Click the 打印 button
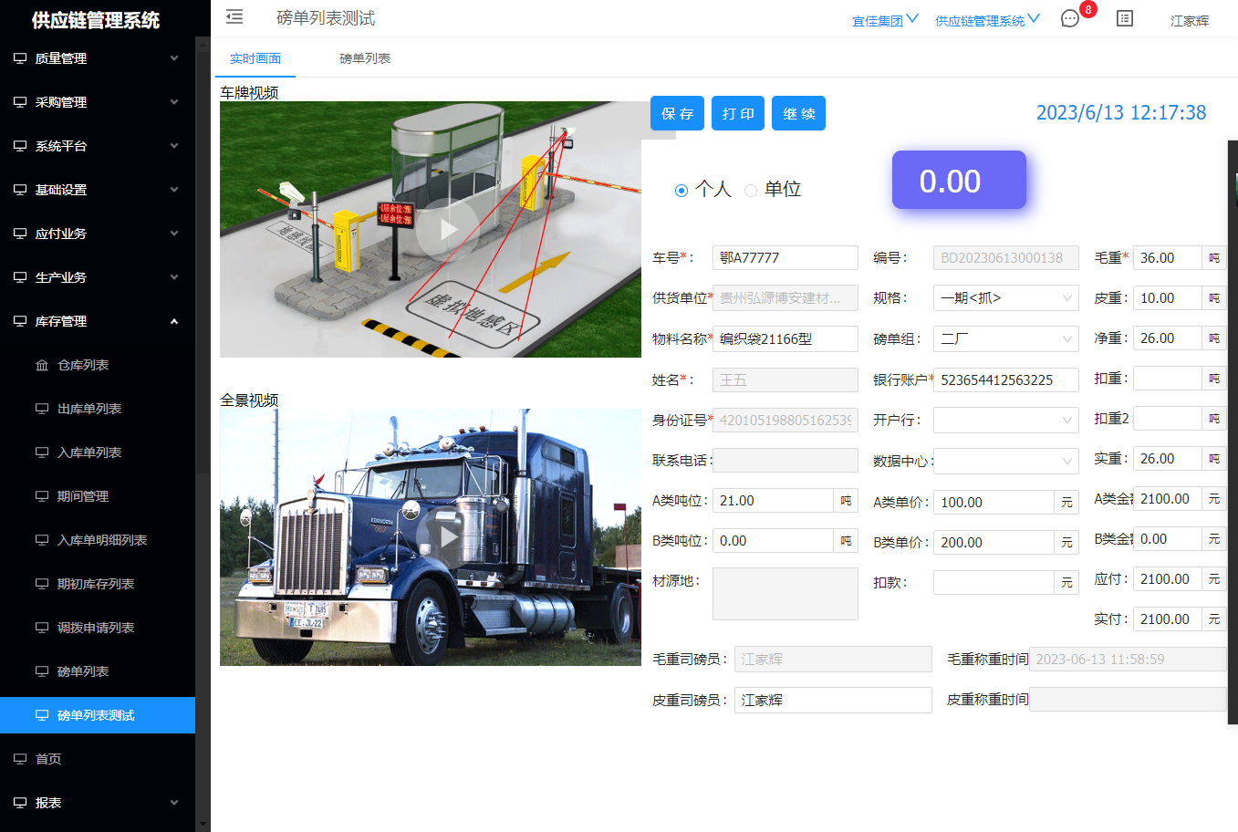 (738, 114)
